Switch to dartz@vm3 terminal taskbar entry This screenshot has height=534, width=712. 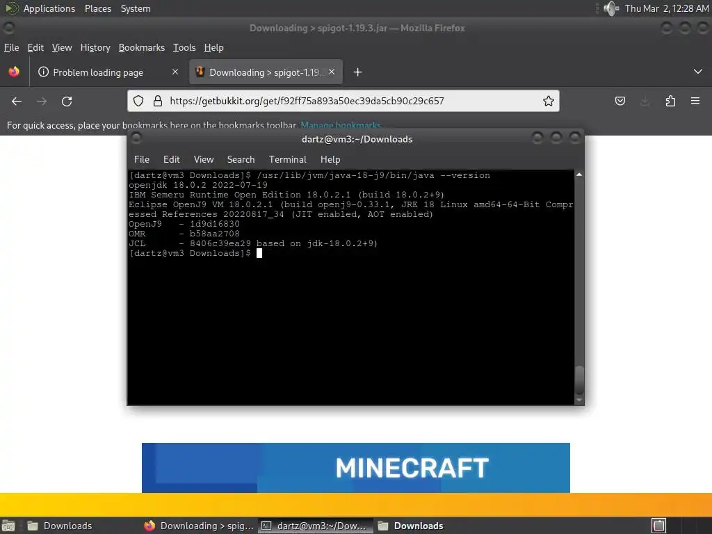316,526
